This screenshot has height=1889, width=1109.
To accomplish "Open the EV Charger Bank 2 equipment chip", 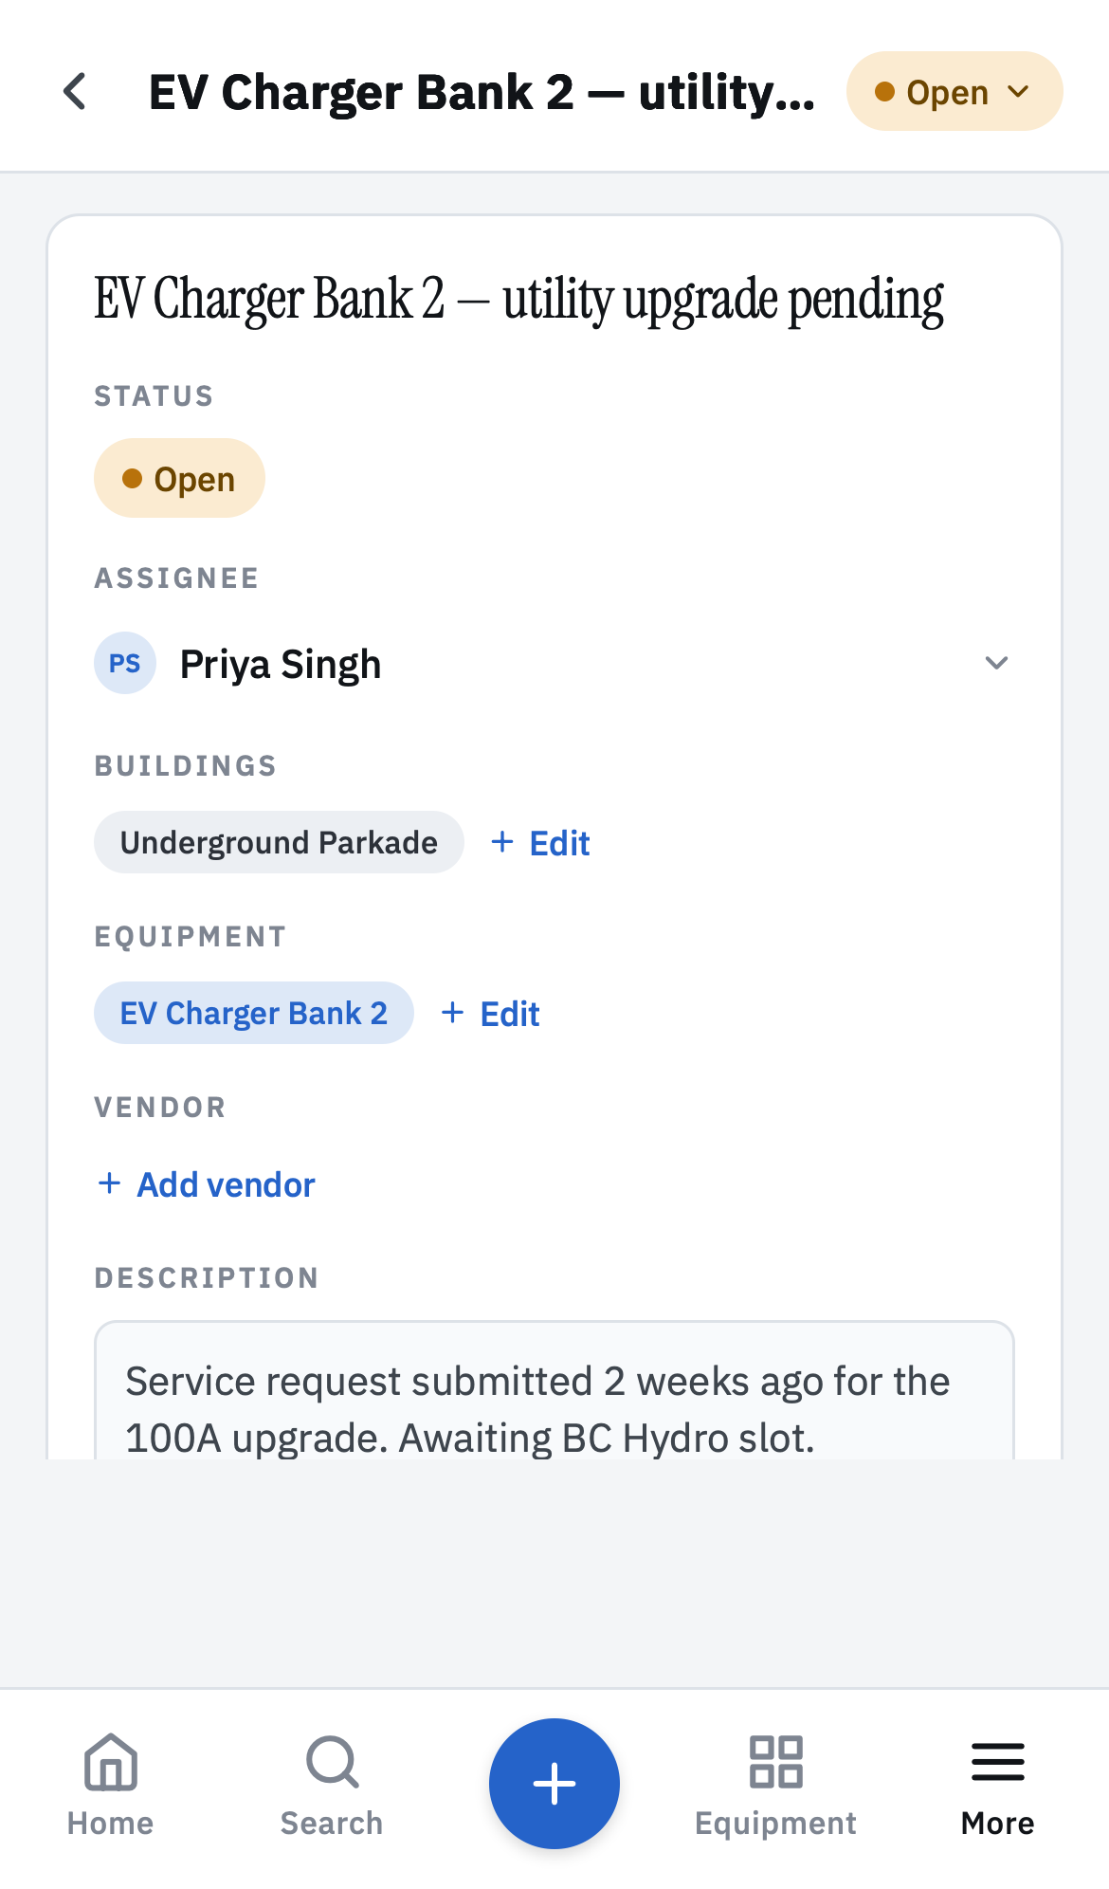I will pos(254,1013).
